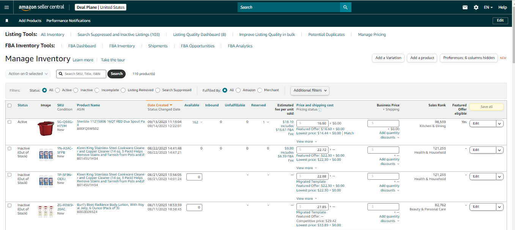Image resolution: width=515 pixels, height=230 pixels.
Task: Open the mail messages icon
Action: (465, 7)
